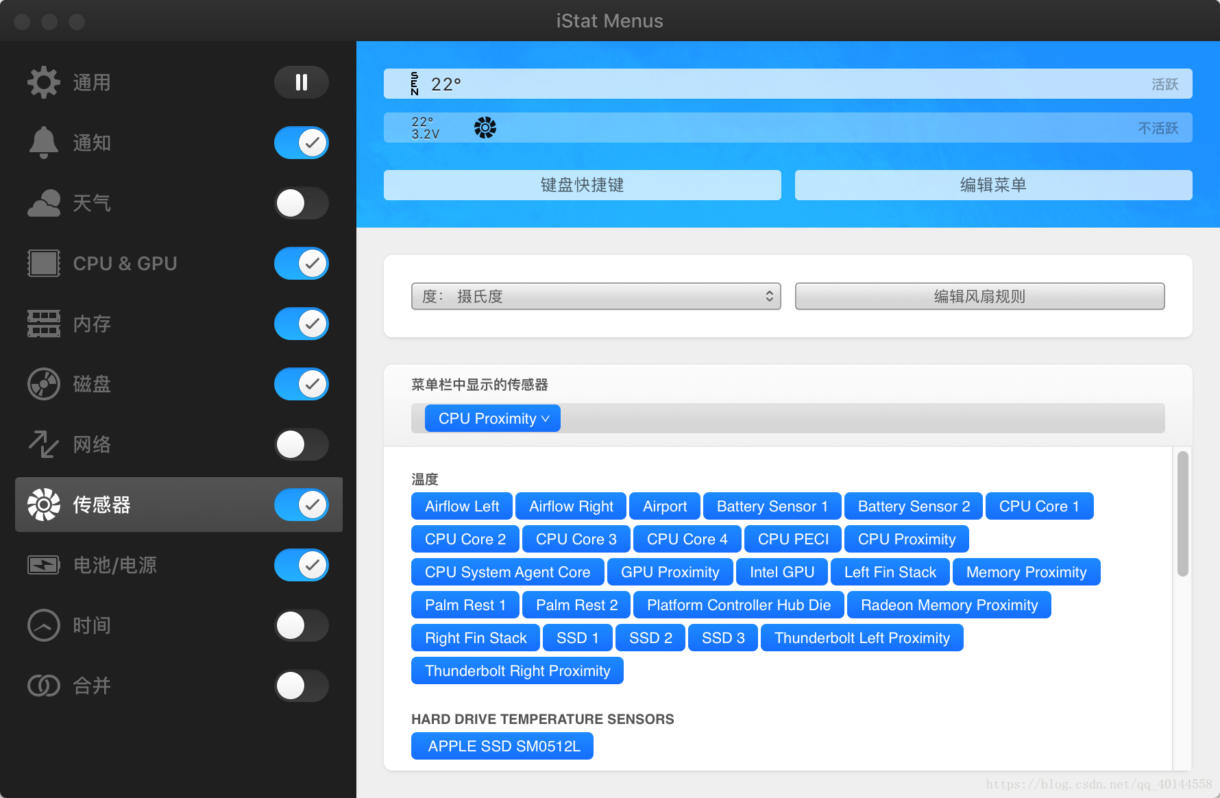Click the gear icon beside 通用

(44, 82)
